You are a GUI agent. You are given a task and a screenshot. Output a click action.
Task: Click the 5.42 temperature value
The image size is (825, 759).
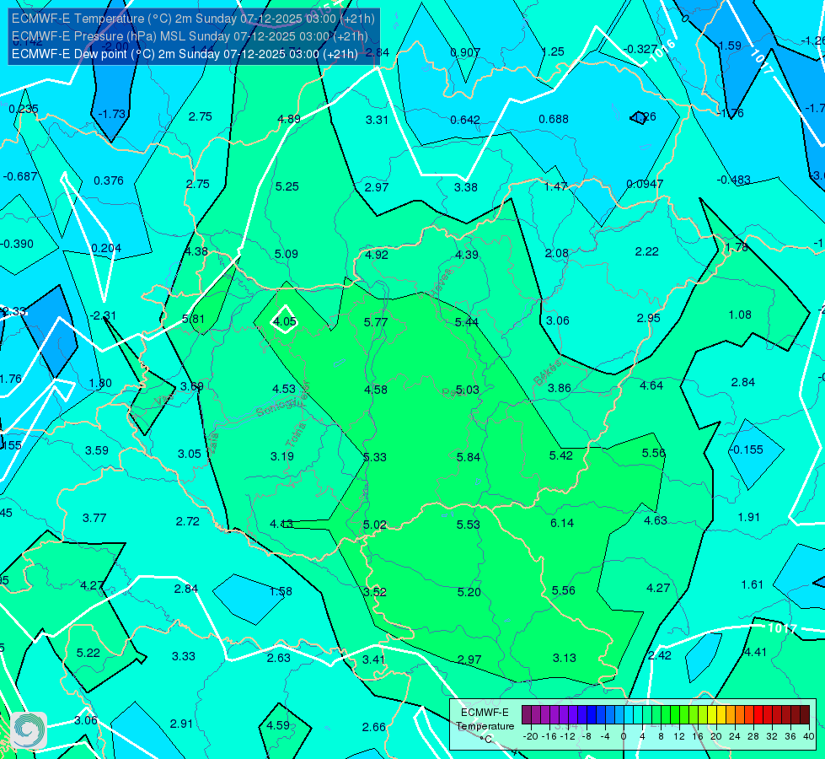tap(561, 455)
